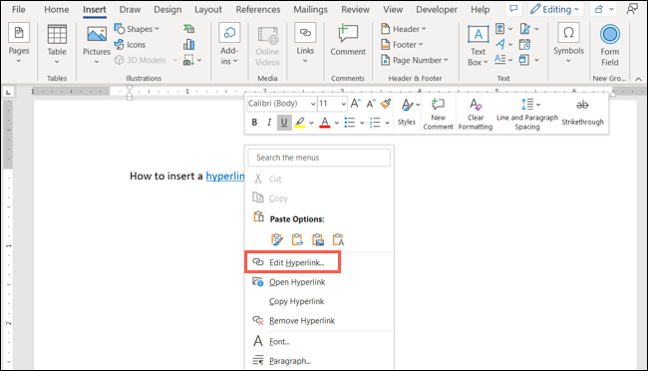Open the Editing mode dropdown
The image size is (648, 371).
click(x=554, y=9)
